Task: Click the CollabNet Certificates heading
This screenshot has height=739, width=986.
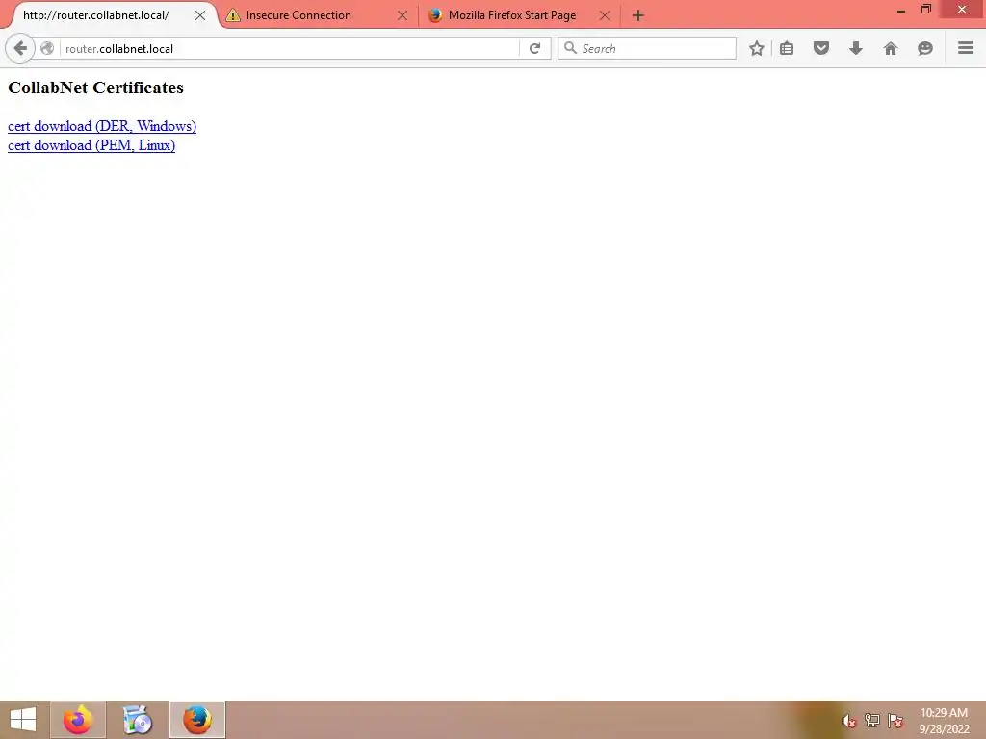Action: (95, 88)
